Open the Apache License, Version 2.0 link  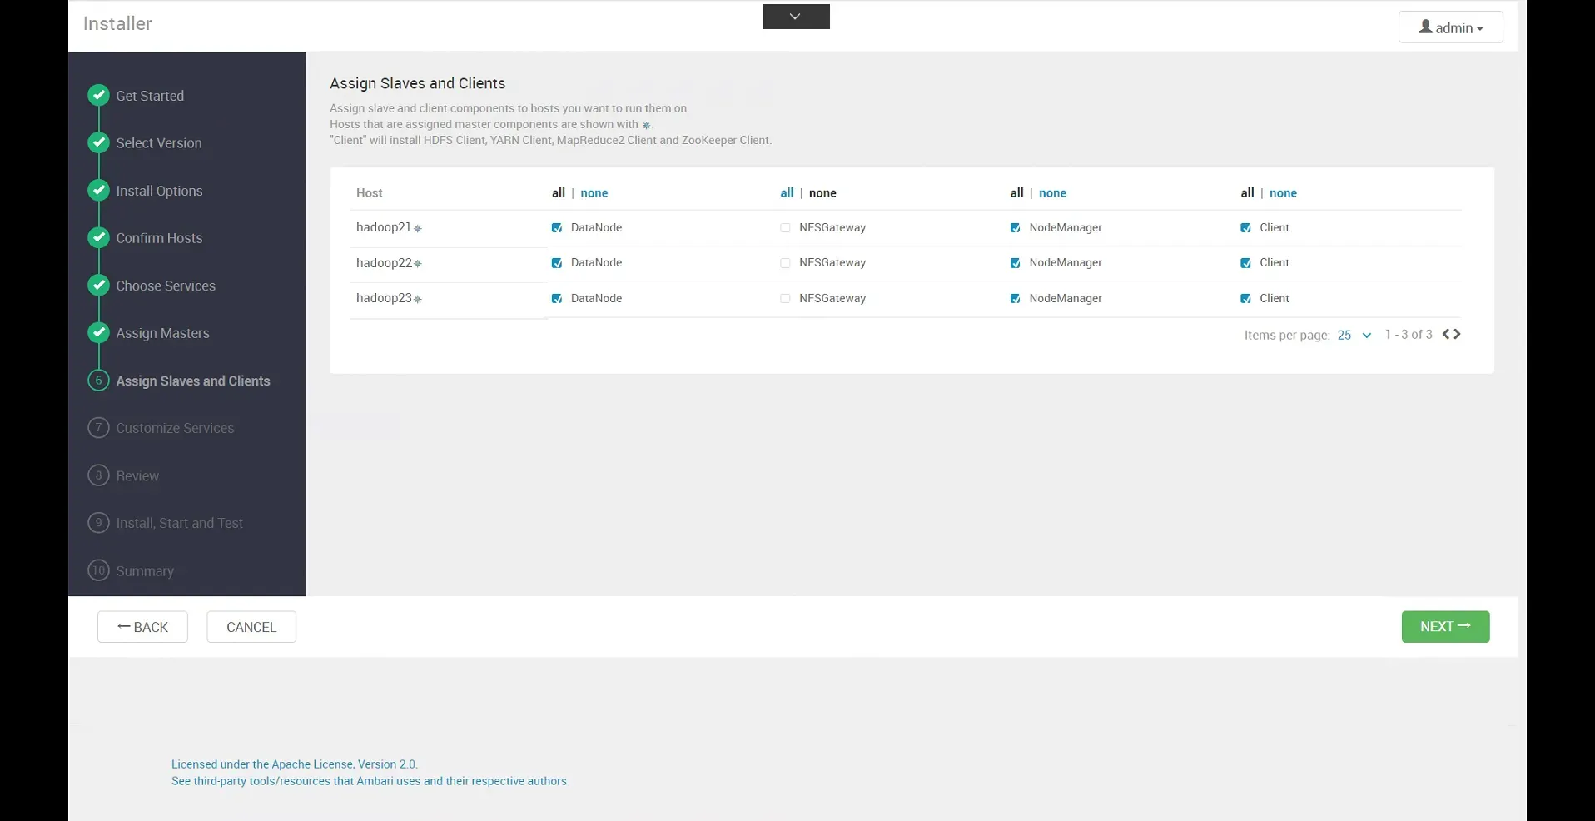294,764
